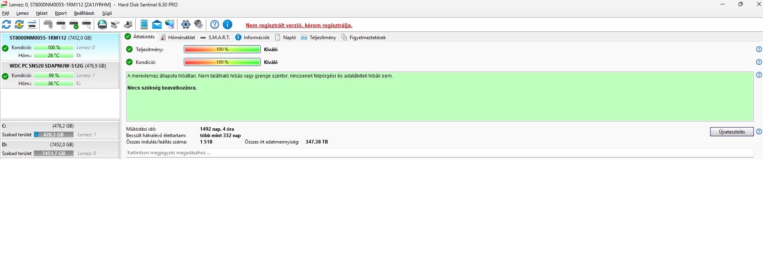Viewport: 763px width, 259px height.
Task: Click the green check icon of ST8000NM0055
Action: click(5, 48)
